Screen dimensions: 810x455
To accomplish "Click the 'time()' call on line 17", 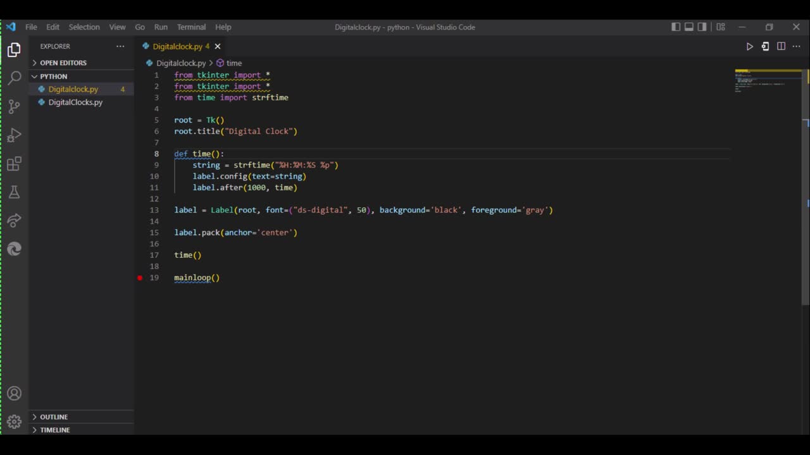I will click(188, 255).
